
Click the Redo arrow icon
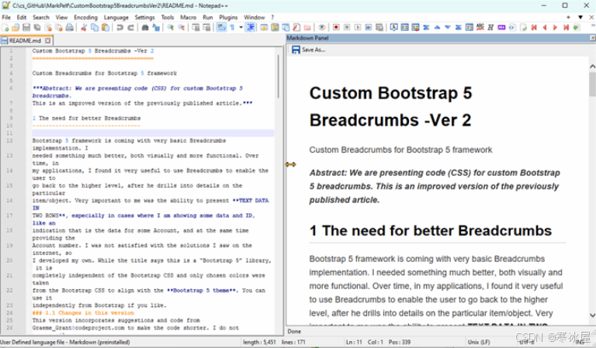[x=130, y=27]
